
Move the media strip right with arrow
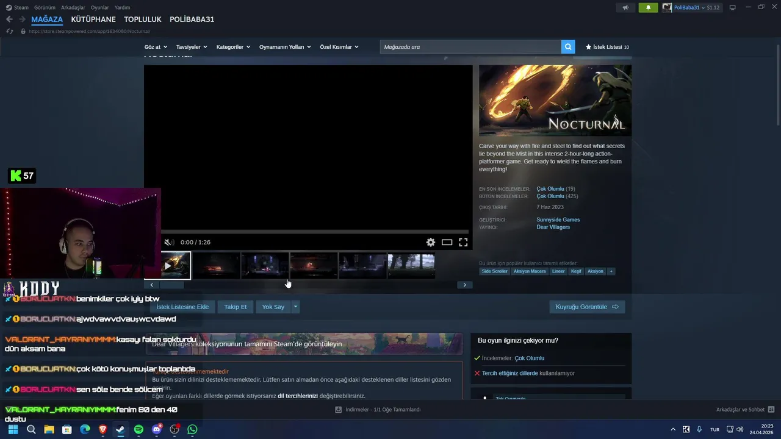pos(464,285)
